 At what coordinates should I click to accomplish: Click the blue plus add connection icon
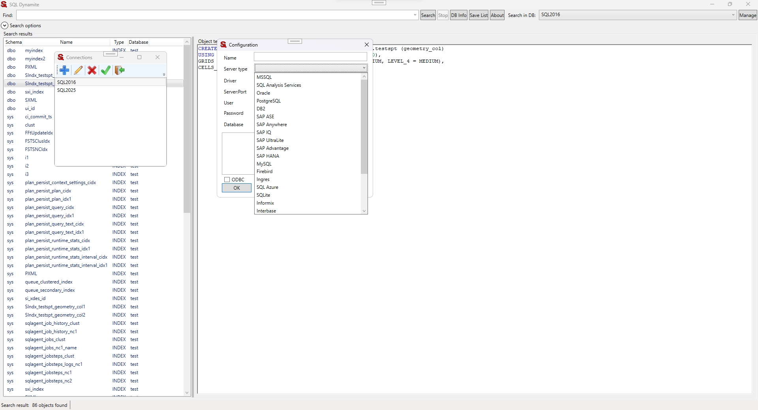click(64, 70)
